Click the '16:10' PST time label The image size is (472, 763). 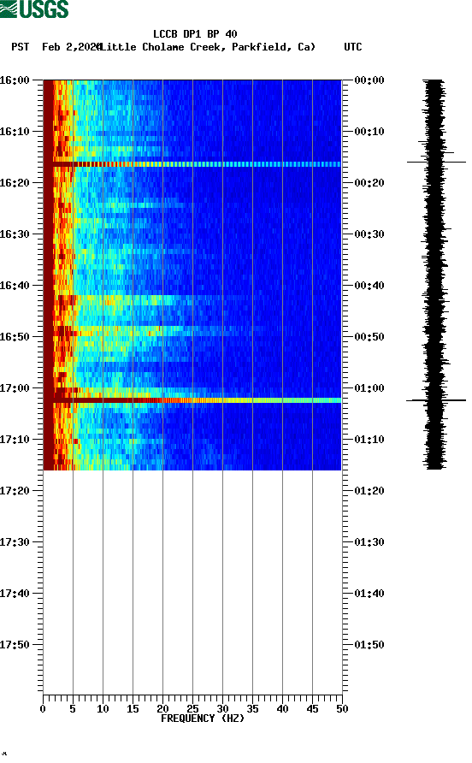[15, 132]
